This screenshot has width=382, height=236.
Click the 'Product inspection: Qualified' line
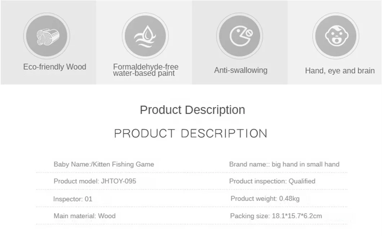point(272,181)
